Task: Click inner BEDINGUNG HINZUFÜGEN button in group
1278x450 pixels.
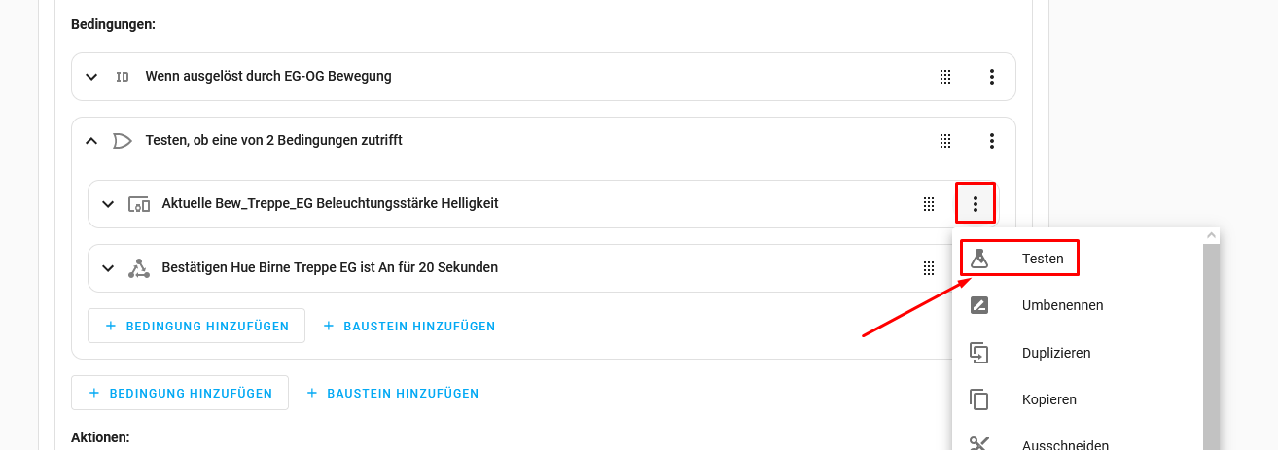Action: click(x=196, y=327)
